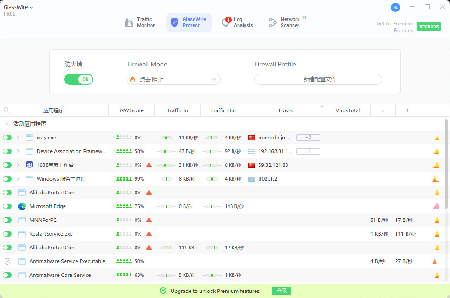Click the search magnifier icon in table header

click(6, 110)
